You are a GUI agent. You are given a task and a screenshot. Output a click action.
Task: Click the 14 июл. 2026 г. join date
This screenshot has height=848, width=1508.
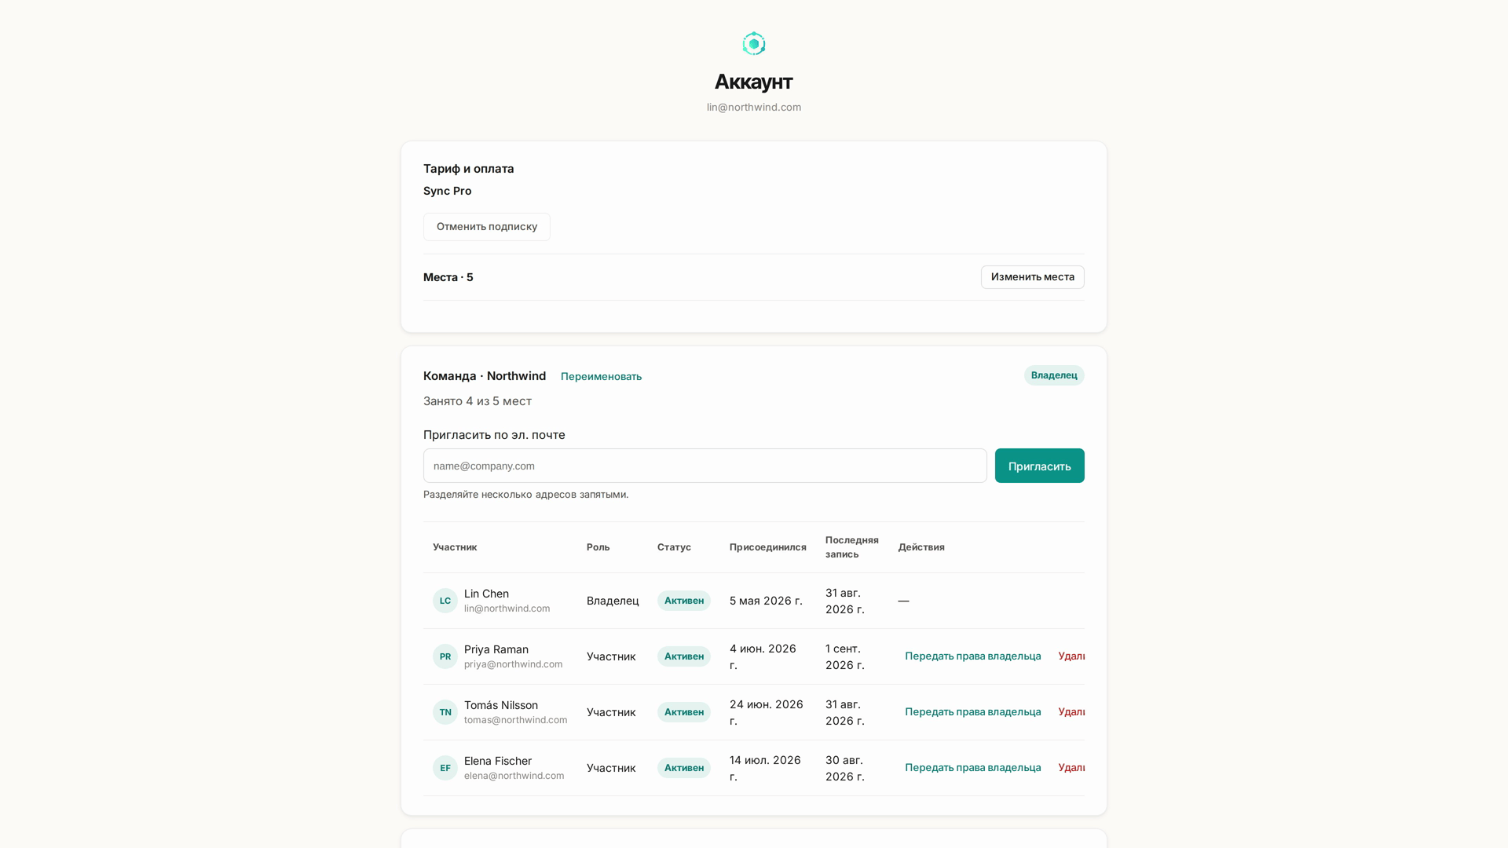pyautogui.click(x=765, y=768)
